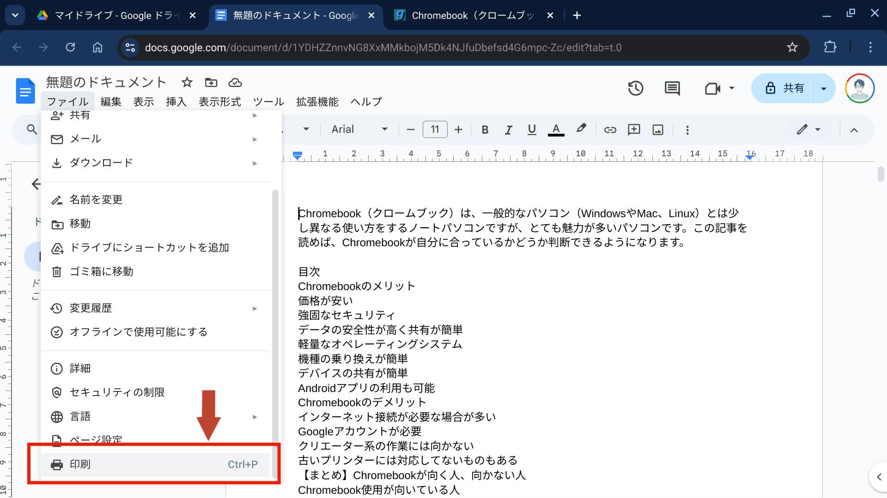
Task: Open the ファイル menu
Action: pyautogui.click(x=67, y=101)
